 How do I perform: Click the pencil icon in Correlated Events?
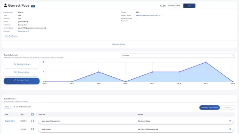pyautogui.click(x=15, y=80)
